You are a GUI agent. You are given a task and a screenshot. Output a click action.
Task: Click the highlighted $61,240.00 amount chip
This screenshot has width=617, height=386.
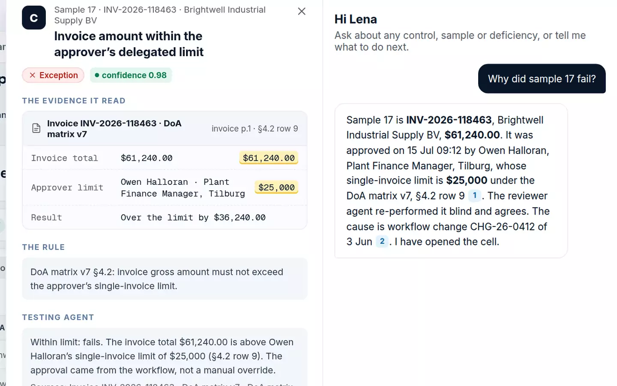tap(269, 158)
